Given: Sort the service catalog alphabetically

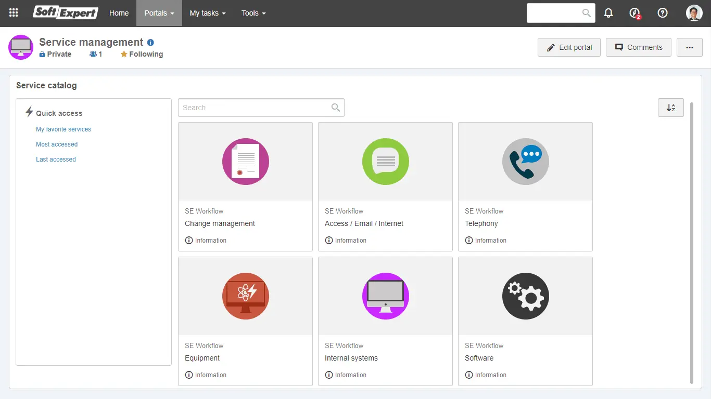Looking at the screenshot, I should (671, 108).
